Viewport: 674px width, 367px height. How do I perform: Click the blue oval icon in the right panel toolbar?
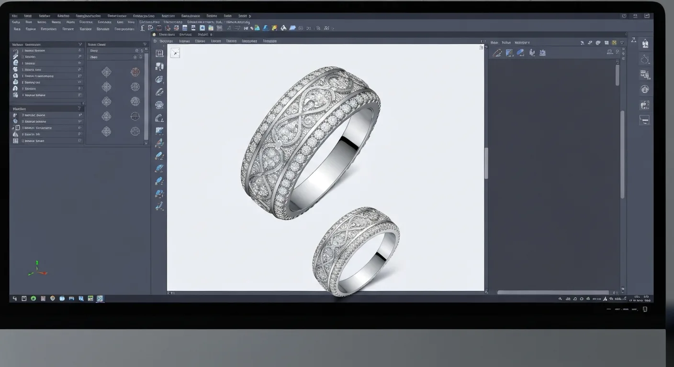521,53
